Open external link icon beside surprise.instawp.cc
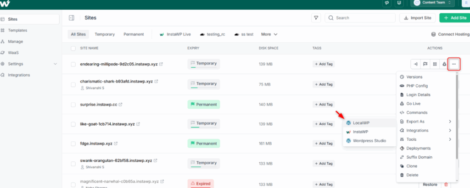The image size is (470, 188). [121, 105]
